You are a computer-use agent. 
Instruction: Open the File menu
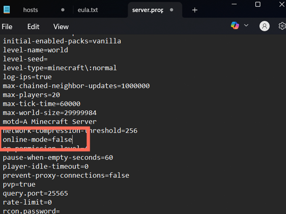point(7,27)
